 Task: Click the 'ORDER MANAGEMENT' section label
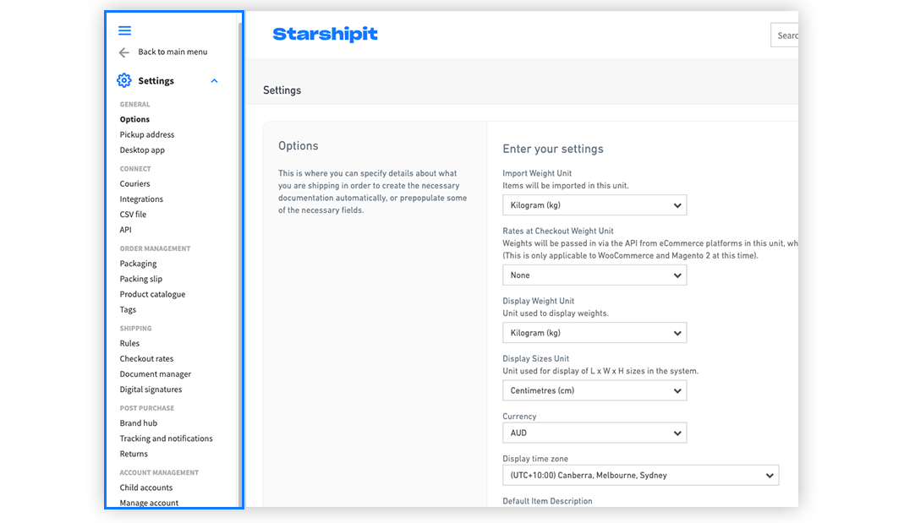click(155, 249)
